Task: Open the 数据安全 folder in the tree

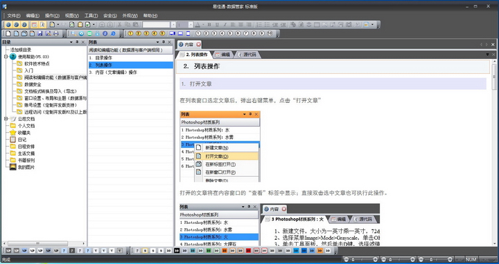Action: [x=33, y=84]
